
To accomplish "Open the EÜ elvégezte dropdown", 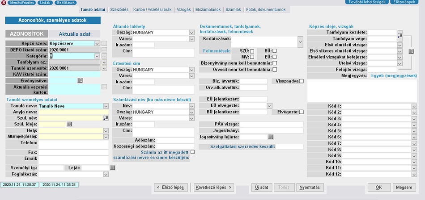I will (x=269, y=105).
